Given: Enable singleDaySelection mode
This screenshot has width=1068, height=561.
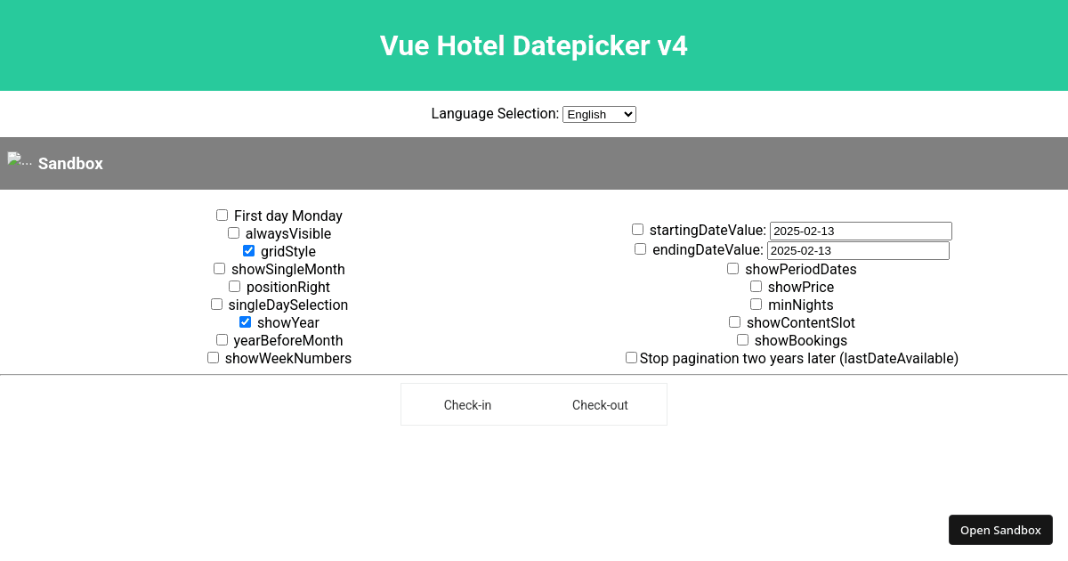Looking at the screenshot, I should coord(216,304).
